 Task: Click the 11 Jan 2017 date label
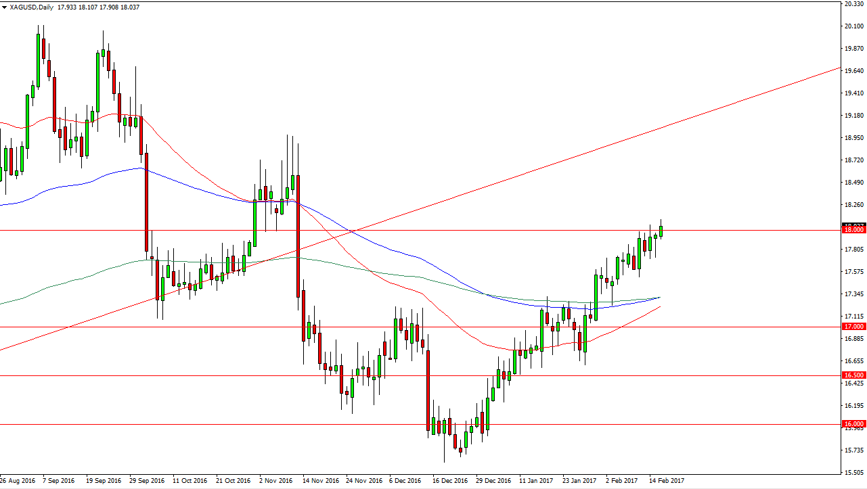pyautogui.click(x=537, y=481)
